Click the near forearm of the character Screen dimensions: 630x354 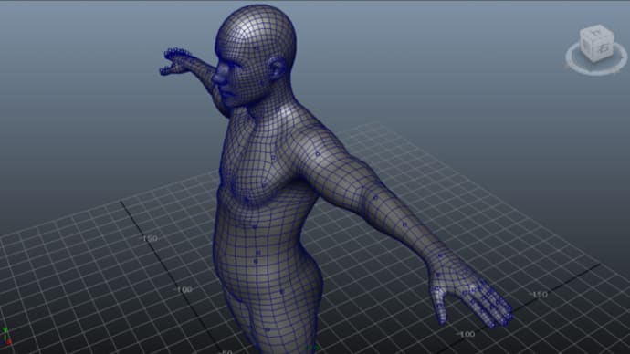(x=405, y=224)
